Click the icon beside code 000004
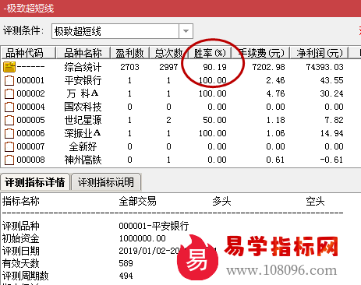361x285 pixels. coord(9,107)
